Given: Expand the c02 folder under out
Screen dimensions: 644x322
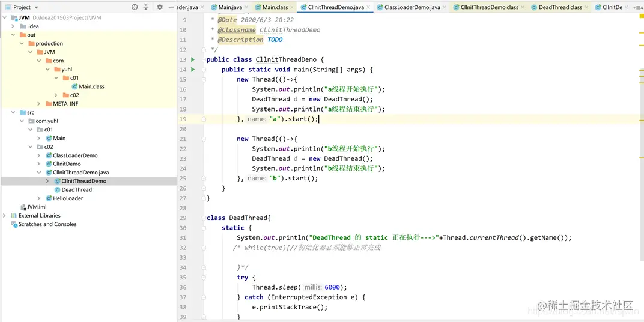Looking at the screenshot, I should [x=56, y=95].
